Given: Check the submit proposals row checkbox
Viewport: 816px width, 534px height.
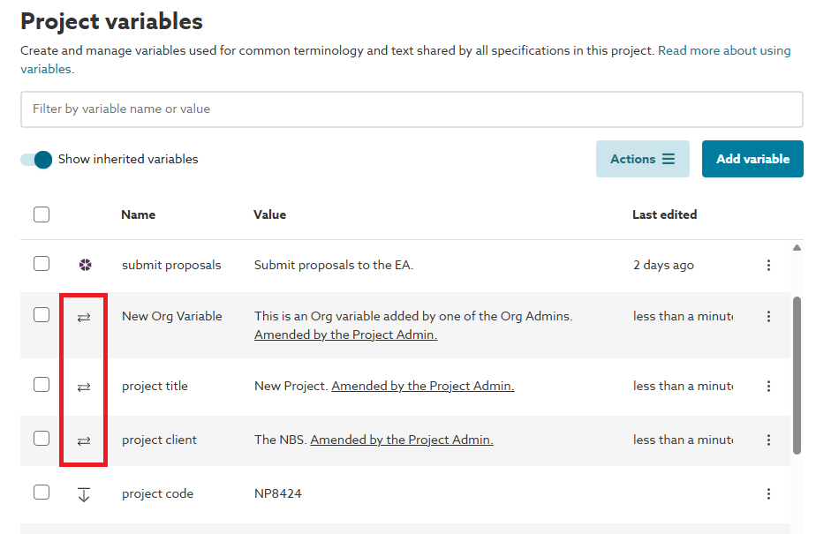Looking at the screenshot, I should click(x=42, y=264).
